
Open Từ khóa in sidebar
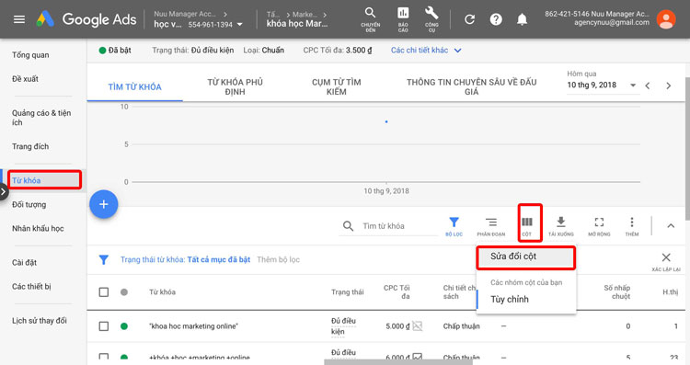click(x=27, y=180)
